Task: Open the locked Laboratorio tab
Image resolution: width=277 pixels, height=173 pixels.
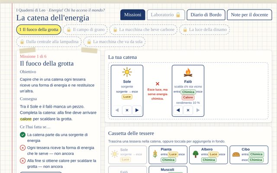Action: tap(166, 15)
